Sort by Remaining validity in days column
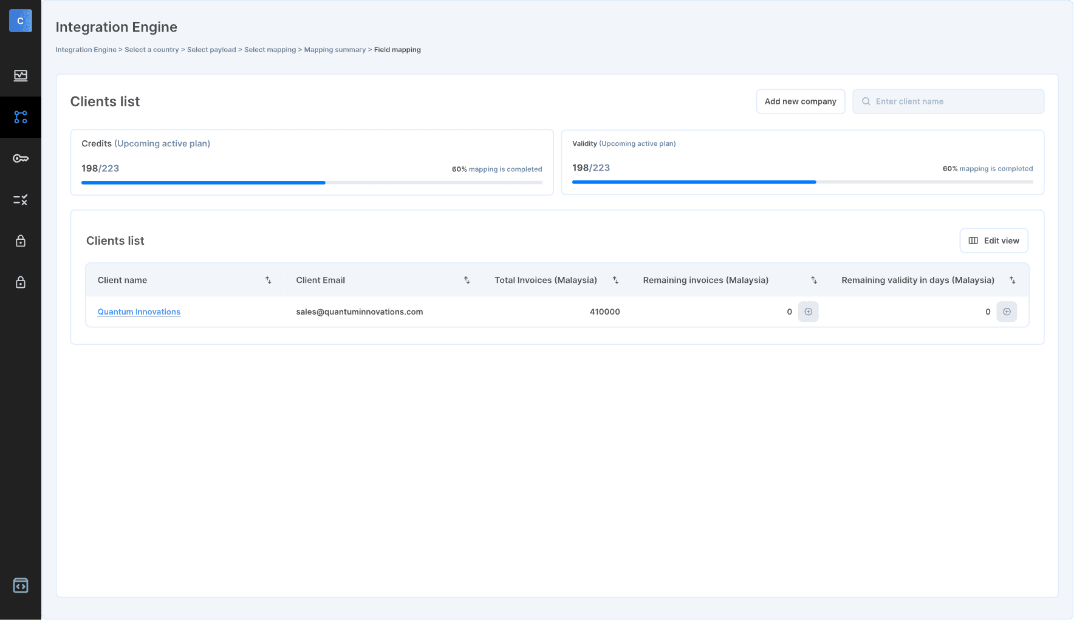1074x620 pixels. point(1012,280)
